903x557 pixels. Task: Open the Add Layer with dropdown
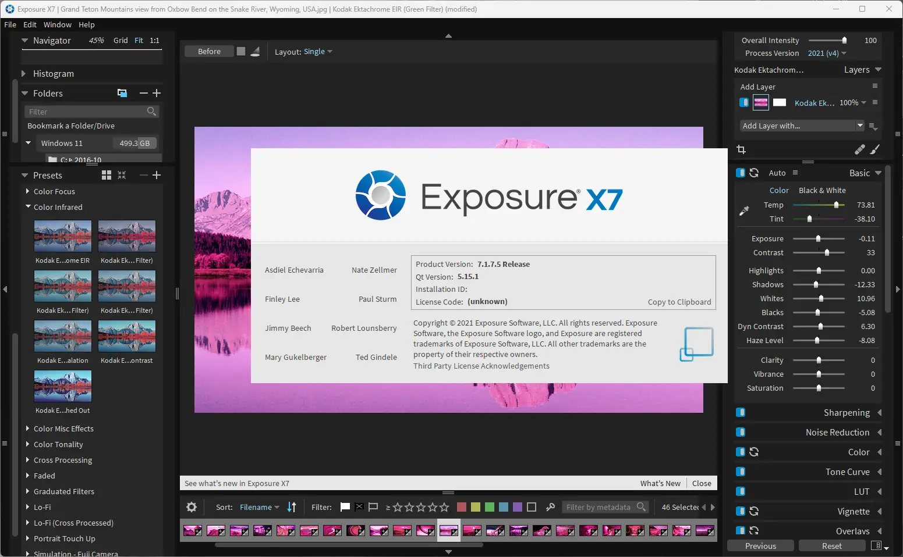point(802,126)
